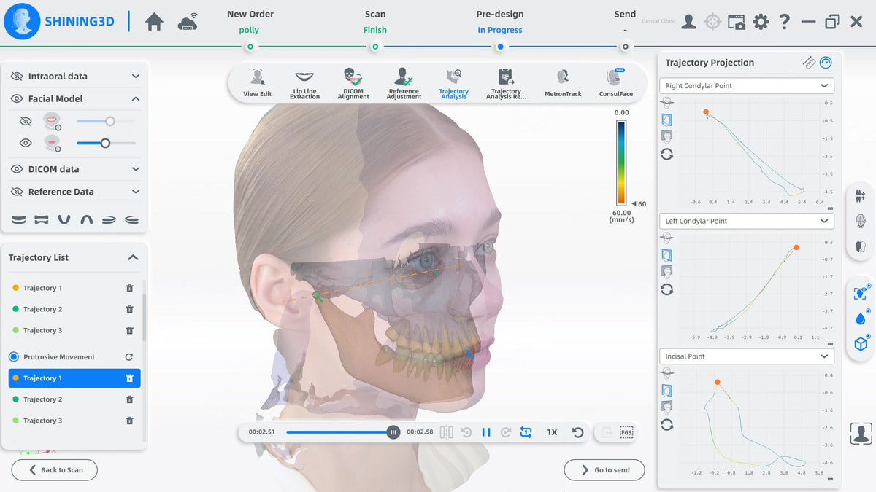Go to the home screen
This screenshot has width=876, height=492.
point(154,22)
